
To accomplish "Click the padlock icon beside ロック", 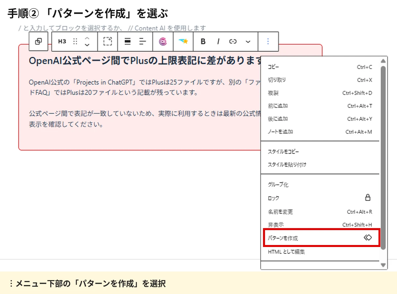I will [x=368, y=198].
